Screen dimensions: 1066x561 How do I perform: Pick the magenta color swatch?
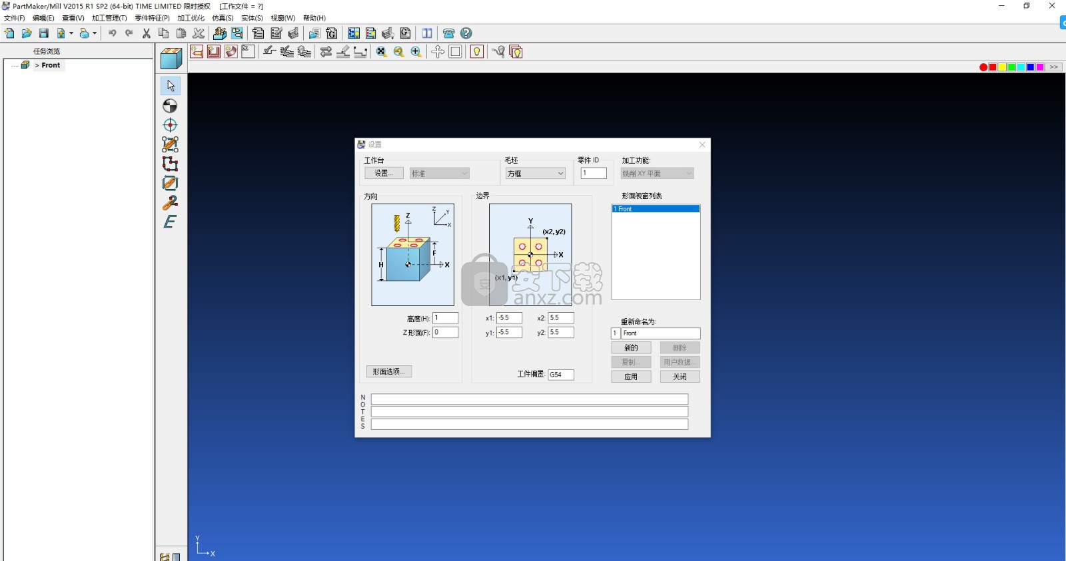pyautogui.click(x=1040, y=67)
